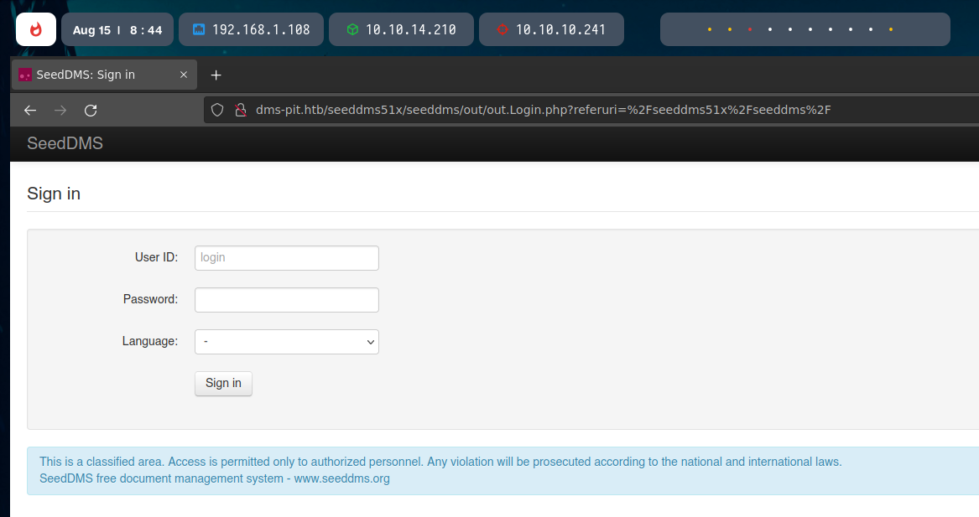
Task: Click the forward navigation arrow
Action: coord(60,111)
